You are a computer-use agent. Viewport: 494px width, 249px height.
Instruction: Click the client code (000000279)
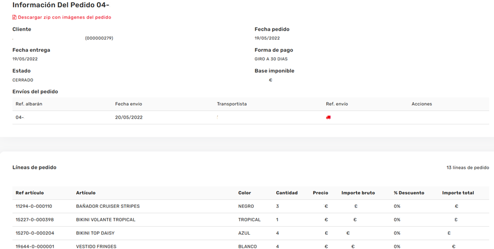coord(99,39)
